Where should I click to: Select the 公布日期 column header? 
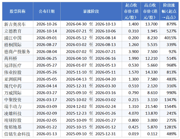point(47,11)
